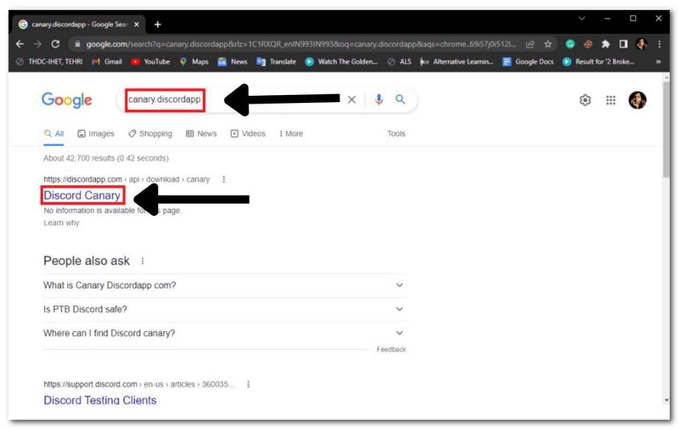Submit search with the magnifier icon
The height and width of the screenshot is (429, 679).
click(401, 99)
